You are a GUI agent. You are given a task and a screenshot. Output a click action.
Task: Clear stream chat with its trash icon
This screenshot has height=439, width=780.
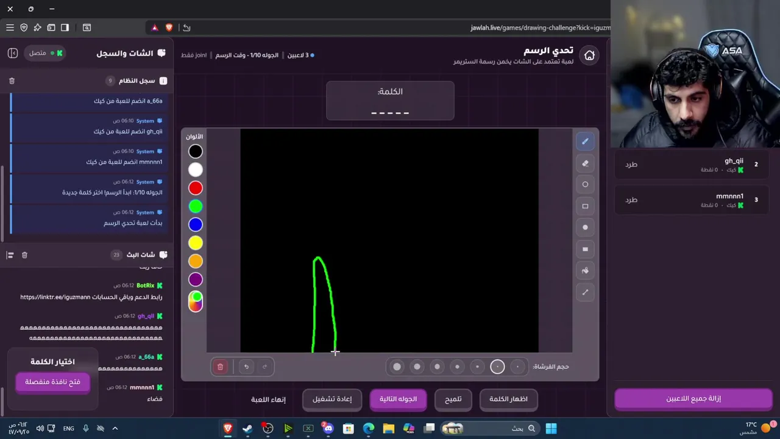(24, 255)
